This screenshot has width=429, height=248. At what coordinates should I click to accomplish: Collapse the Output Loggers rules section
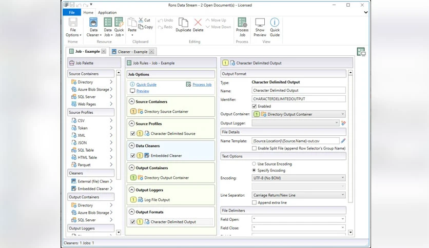pyautogui.click(x=131, y=190)
